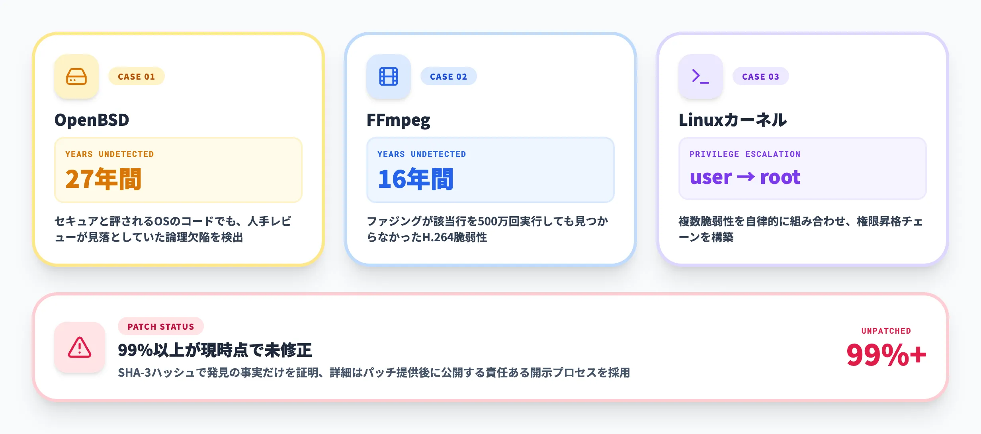Screen dimensions: 981x434
Task: Click the OpenBSD hard drive icon
Action: click(x=76, y=76)
